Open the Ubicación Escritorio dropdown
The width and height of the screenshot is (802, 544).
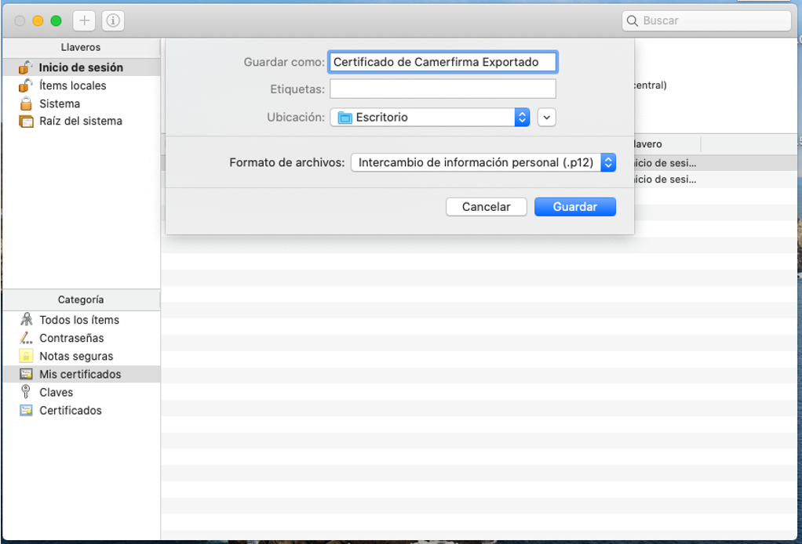pos(430,118)
